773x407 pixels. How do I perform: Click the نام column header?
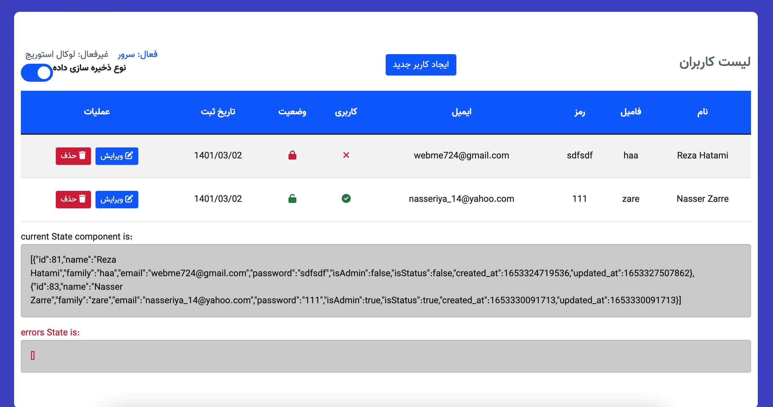[x=702, y=112]
